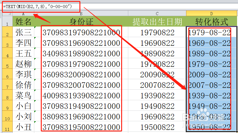Select column C header
The width and height of the screenshot is (238, 133).
pyautogui.click(x=157, y=14)
